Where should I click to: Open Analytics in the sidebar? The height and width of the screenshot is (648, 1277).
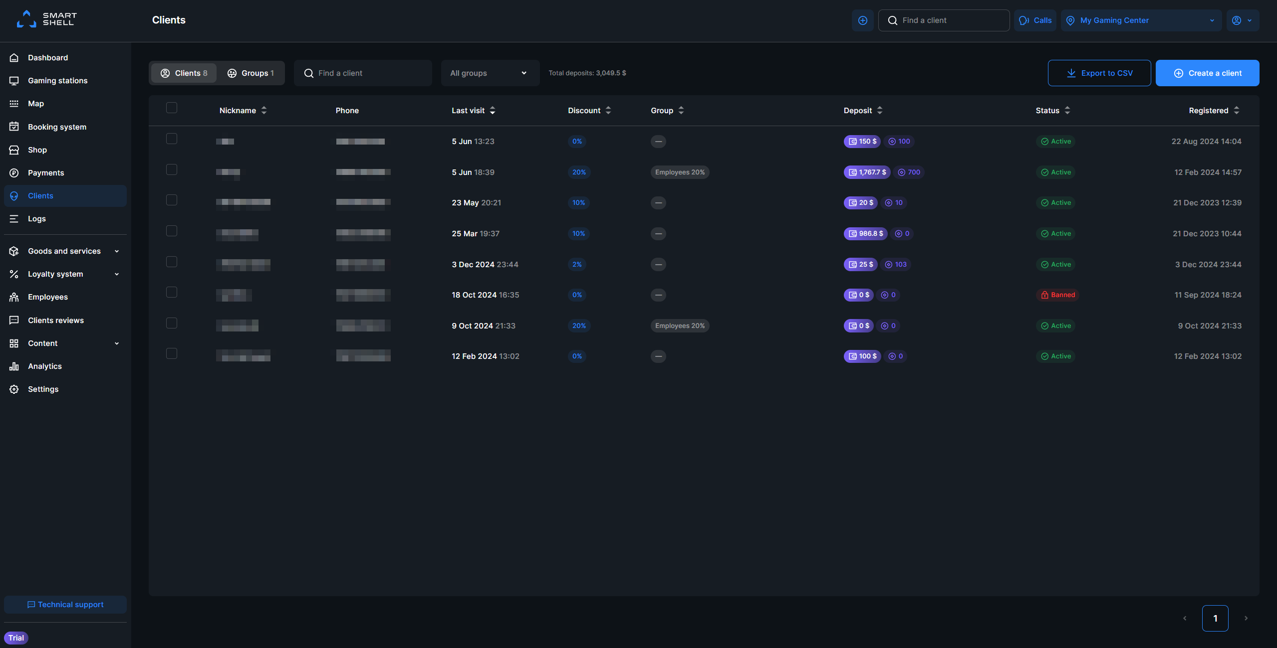click(x=65, y=366)
